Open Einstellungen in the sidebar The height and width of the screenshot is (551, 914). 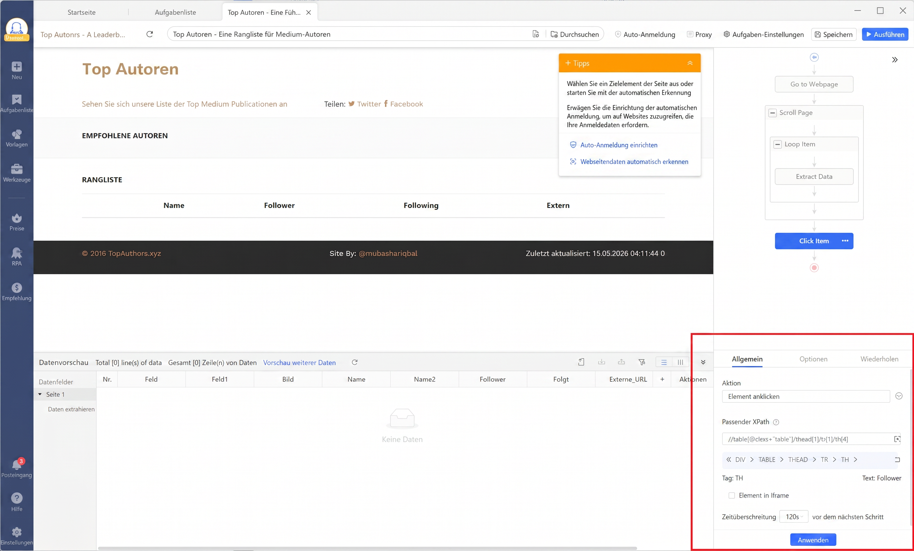coord(17,536)
